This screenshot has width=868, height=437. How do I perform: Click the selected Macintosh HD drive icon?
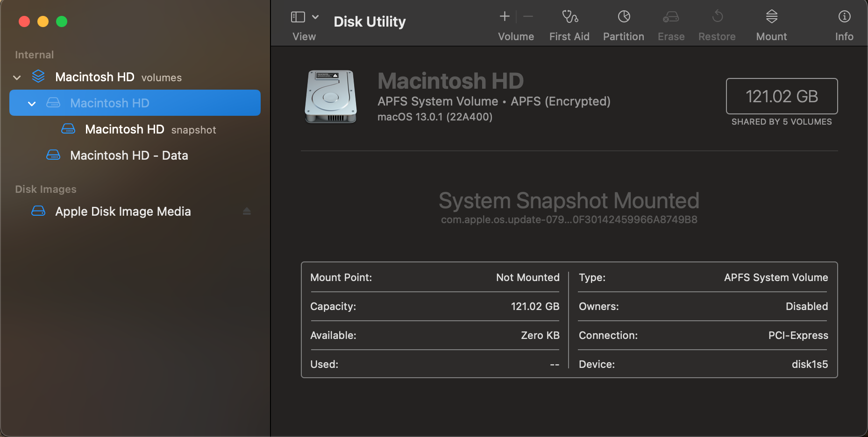[53, 103]
